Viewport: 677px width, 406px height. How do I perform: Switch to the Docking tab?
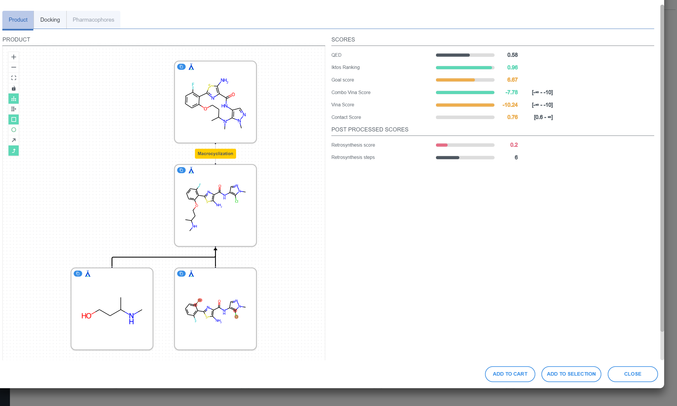coord(50,20)
